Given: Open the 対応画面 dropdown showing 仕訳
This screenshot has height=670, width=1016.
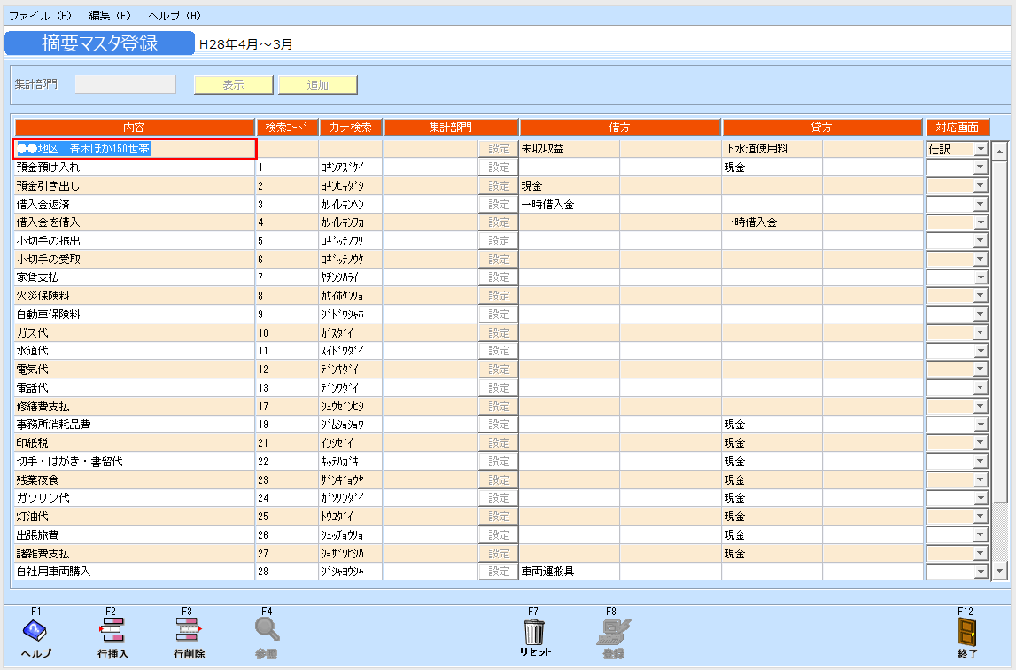Looking at the screenshot, I should [x=980, y=150].
